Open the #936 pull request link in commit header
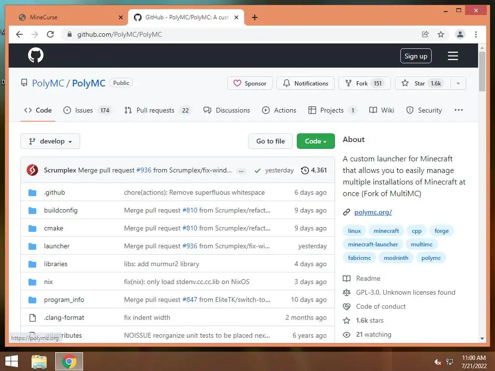 pyautogui.click(x=144, y=171)
